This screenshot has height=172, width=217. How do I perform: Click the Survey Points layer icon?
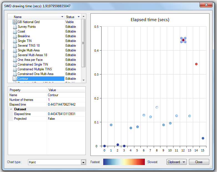click(x=15, y=27)
